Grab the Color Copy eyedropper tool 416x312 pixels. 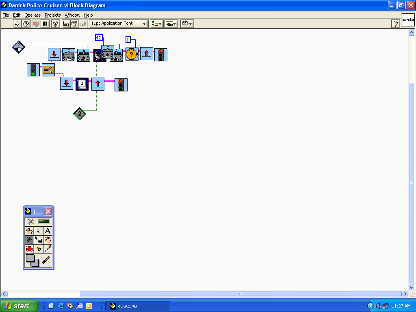coord(48,249)
